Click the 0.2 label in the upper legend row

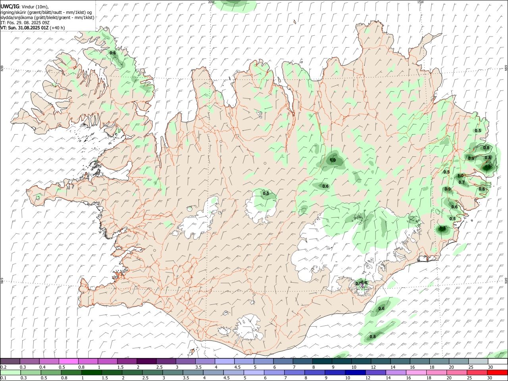(4, 367)
